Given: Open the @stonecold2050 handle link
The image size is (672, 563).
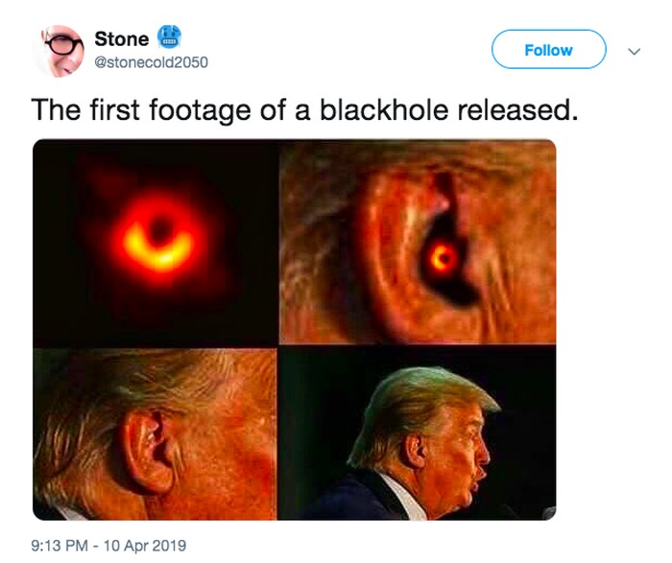Looking at the screenshot, I should pyautogui.click(x=151, y=63).
